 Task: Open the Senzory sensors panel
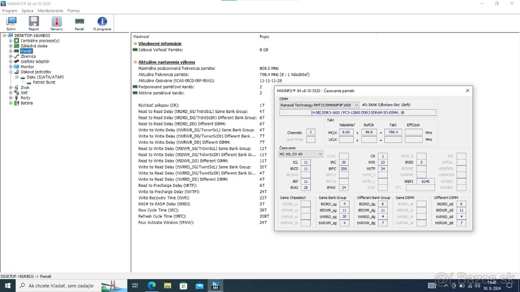point(56,22)
